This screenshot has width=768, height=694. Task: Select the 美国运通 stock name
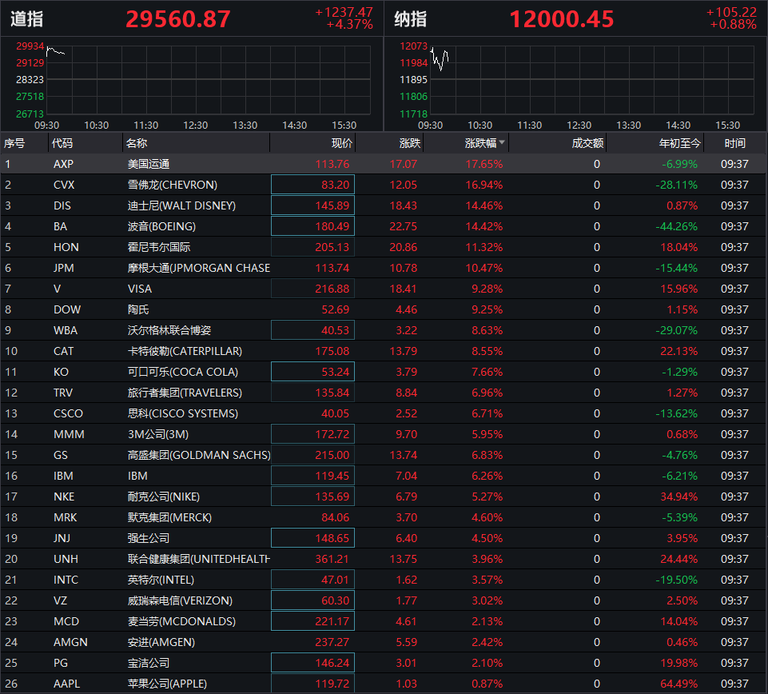coord(149,164)
